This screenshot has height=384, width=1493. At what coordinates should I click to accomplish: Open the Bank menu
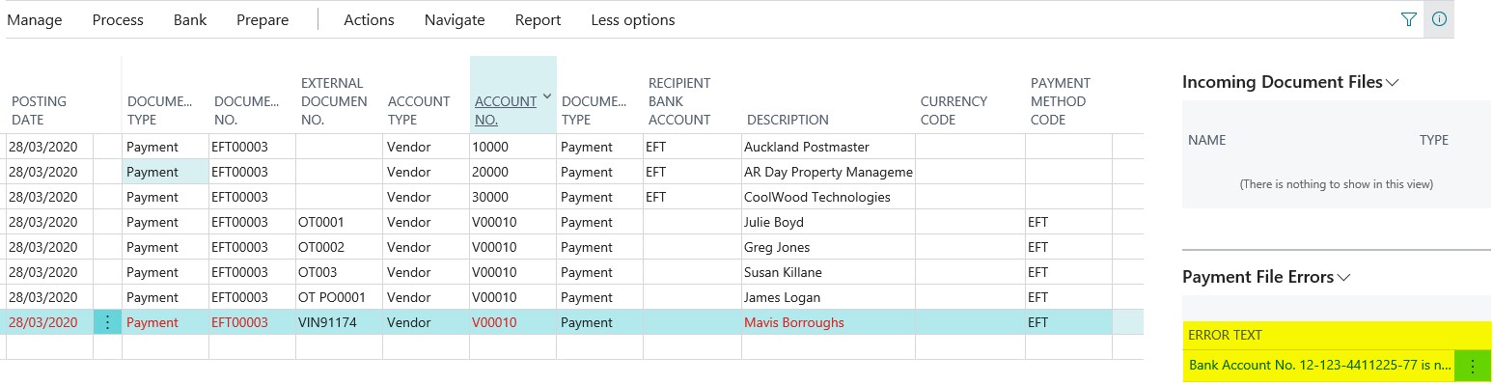pyautogui.click(x=190, y=19)
